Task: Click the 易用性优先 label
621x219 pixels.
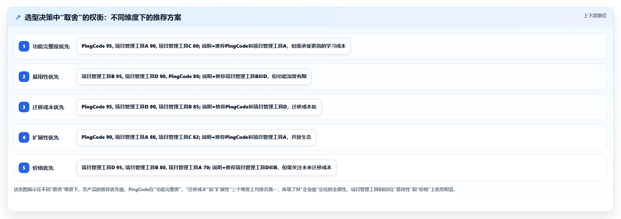Action: click(46, 77)
